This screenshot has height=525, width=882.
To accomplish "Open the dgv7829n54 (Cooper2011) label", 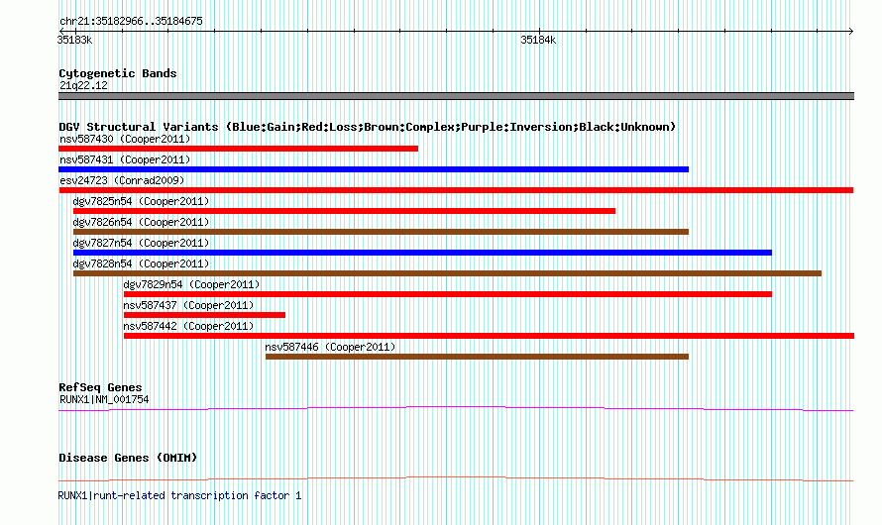I will click(x=192, y=284).
